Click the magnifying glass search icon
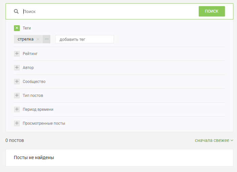The height and width of the screenshot is (172, 237). [16, 11]
